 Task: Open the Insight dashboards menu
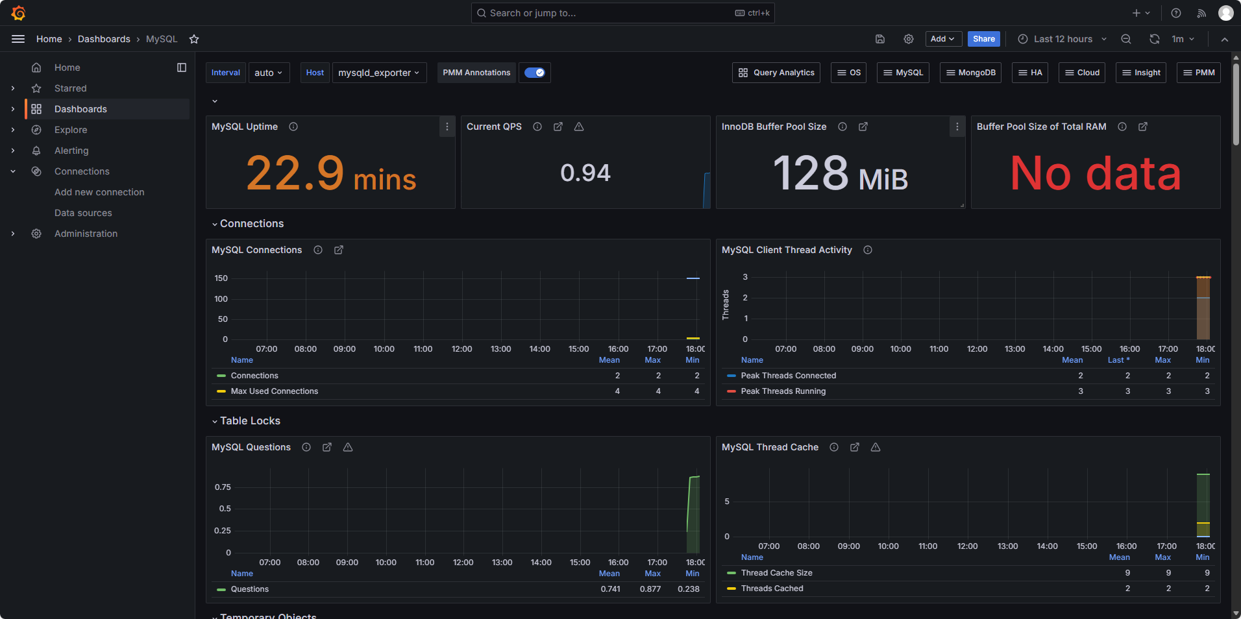tap(1141, 73)
